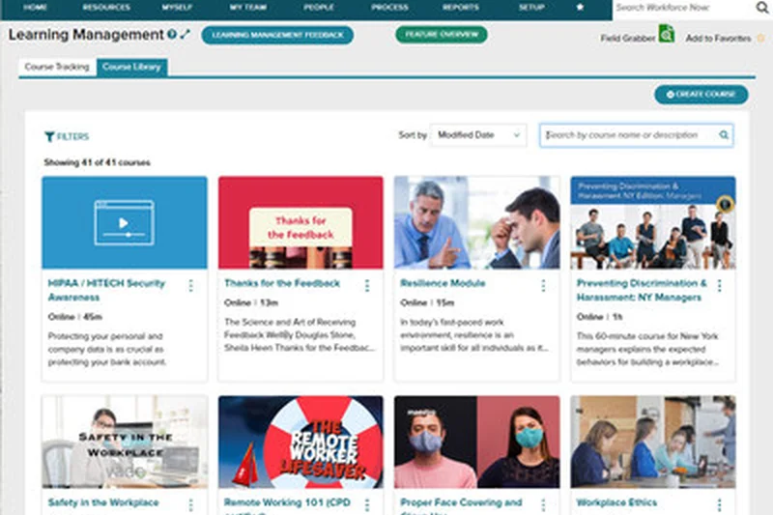Screen dimensions: 773x515
Task: Click the expand arrows icon beside page title
Action: click(186, 35)
